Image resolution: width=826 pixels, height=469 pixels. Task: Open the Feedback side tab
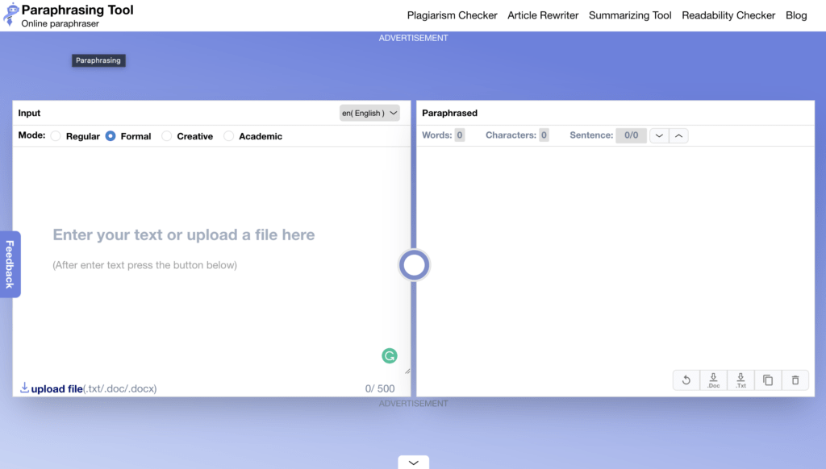(10, 264)
